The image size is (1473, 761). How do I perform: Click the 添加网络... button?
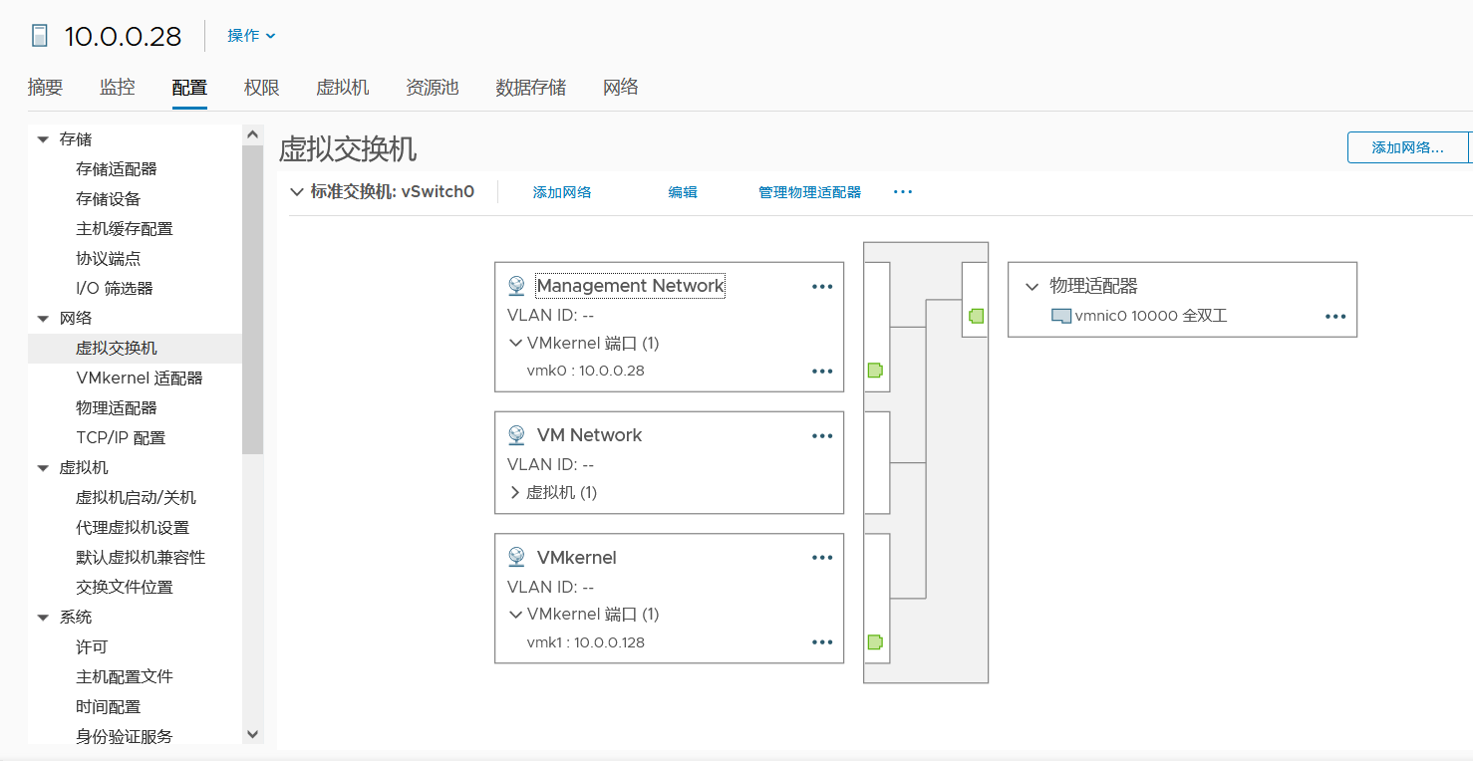point(1407,147)
